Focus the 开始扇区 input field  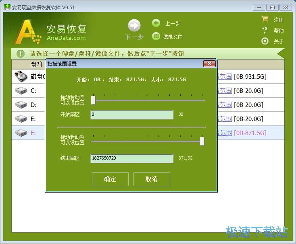[x=132, y=115]
